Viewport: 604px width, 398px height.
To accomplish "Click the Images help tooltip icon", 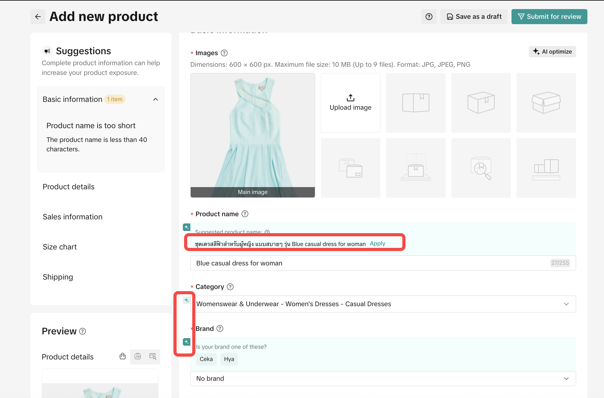I will 224,53.
